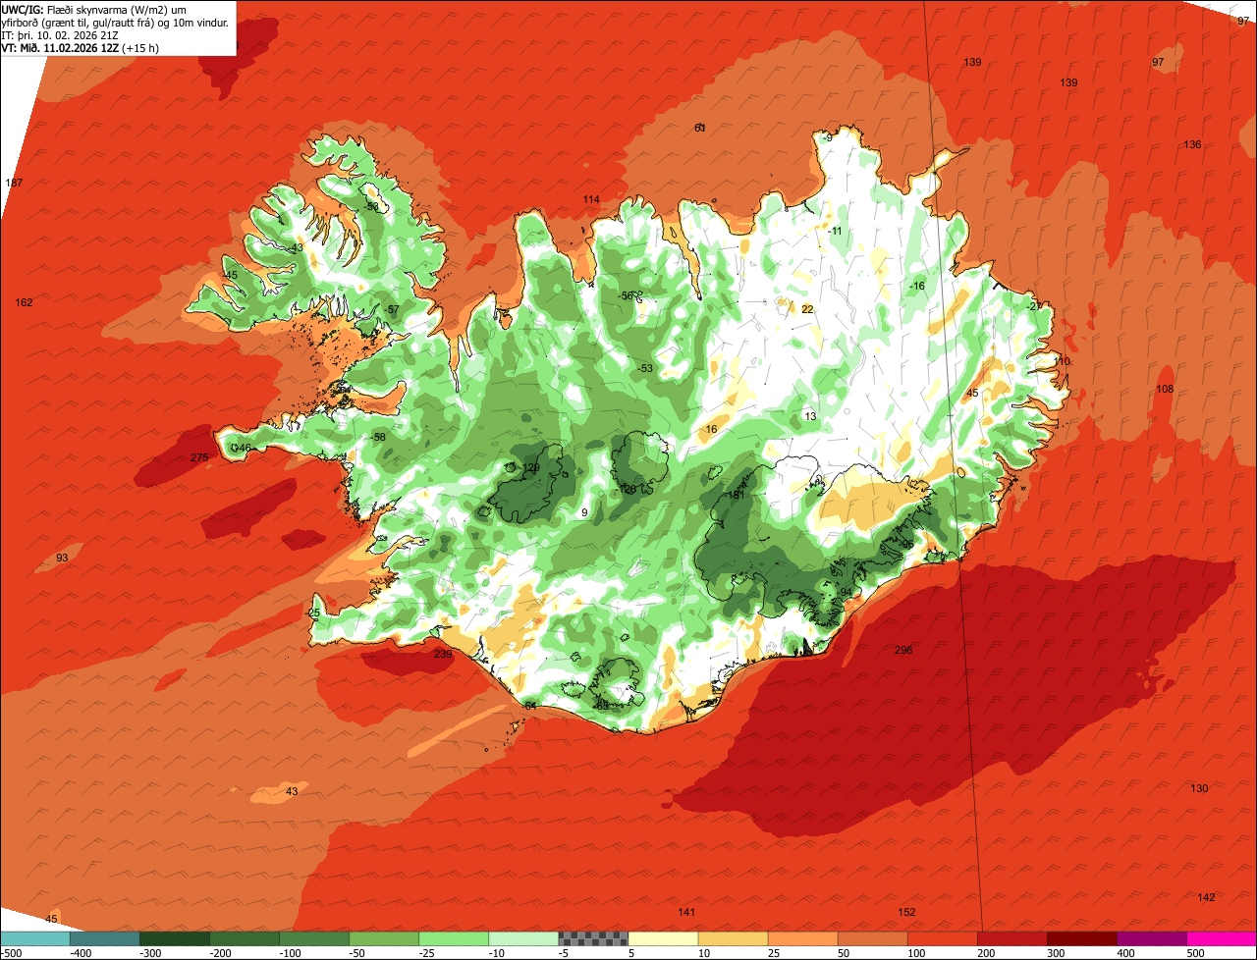
Task: Click map value 114 off the north coast
Action: pyautogui.click(x=591, y=199)
